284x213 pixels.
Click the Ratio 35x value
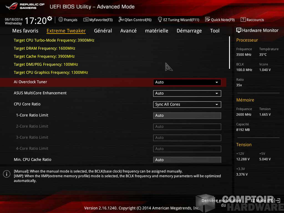point(239,85)
